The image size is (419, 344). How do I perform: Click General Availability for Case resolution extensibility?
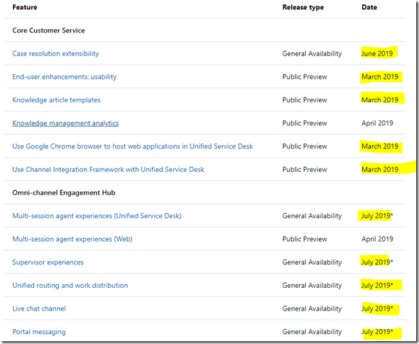click(312, 53)
